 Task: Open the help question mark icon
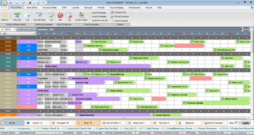(x=252, y=8)
